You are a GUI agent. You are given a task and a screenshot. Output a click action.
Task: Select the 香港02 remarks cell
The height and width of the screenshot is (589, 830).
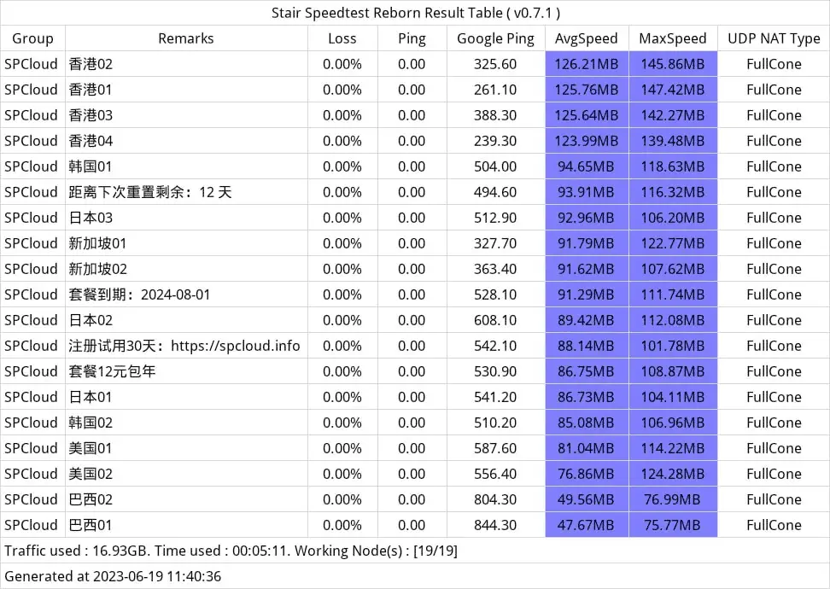coord(91,64)
